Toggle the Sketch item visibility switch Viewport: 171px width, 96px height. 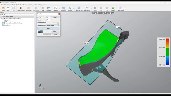[x=5, y=21]
